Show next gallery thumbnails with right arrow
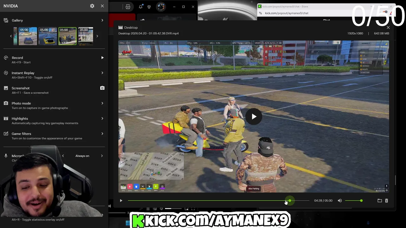Viewport: 406px width, 228px height. pos(97,36)
